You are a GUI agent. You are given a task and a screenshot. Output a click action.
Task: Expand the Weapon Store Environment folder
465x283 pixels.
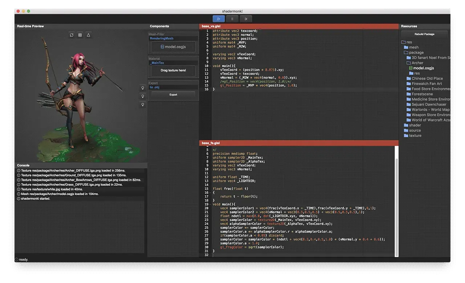[x=409, y=115]
